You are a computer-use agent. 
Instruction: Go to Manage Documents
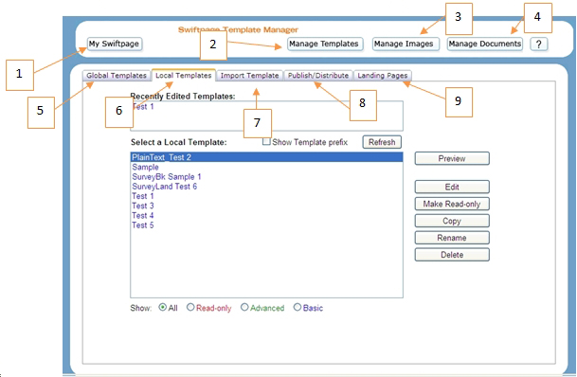pyautogui.click(x=485, y=44)
